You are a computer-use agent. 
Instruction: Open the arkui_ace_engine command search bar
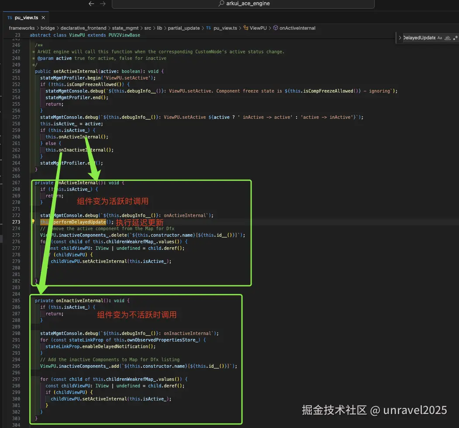click(x=243, y=4)
